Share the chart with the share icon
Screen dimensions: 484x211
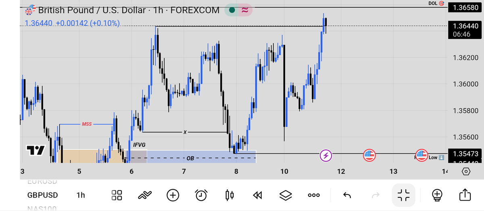coord(465,195)
